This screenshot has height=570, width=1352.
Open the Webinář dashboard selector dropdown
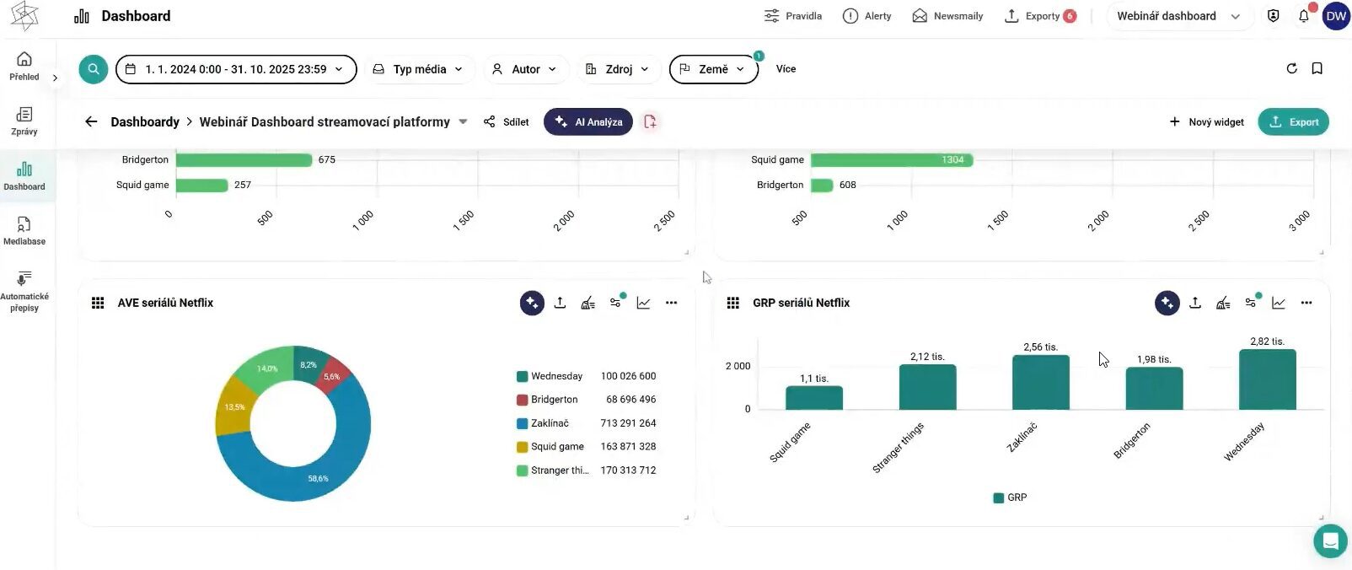tap(1178, 16)
